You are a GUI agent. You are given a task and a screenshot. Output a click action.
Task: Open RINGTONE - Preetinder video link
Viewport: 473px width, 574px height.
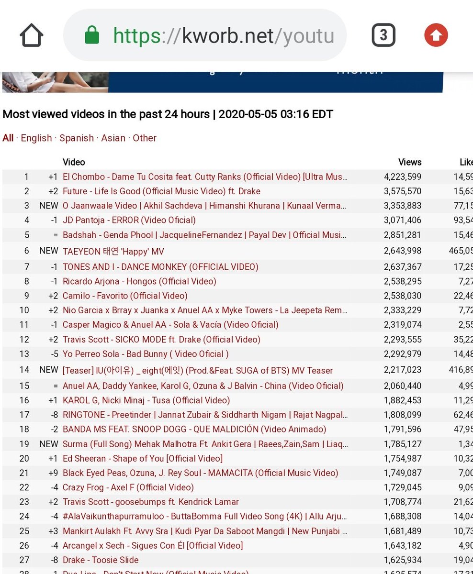205,415
